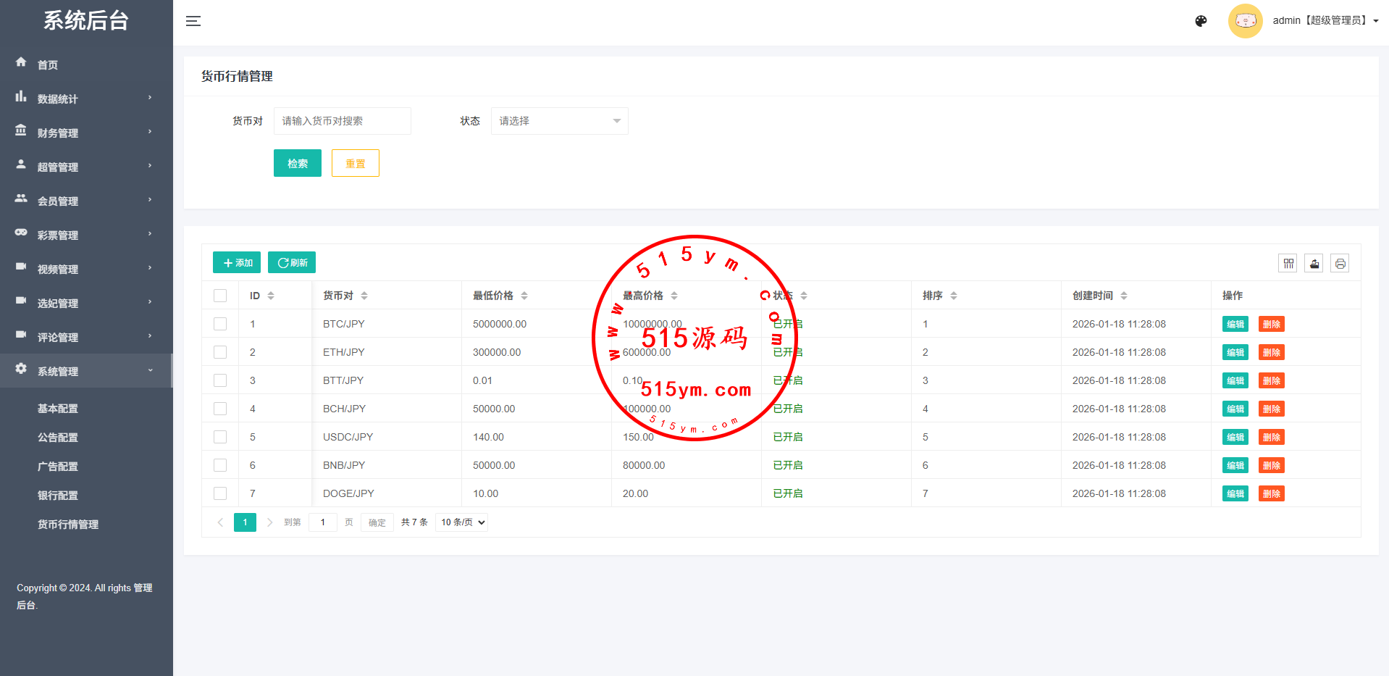Open 基本配置 submenu item
The height and width of the screenshot is (676, 1389).
click(58, 409)
